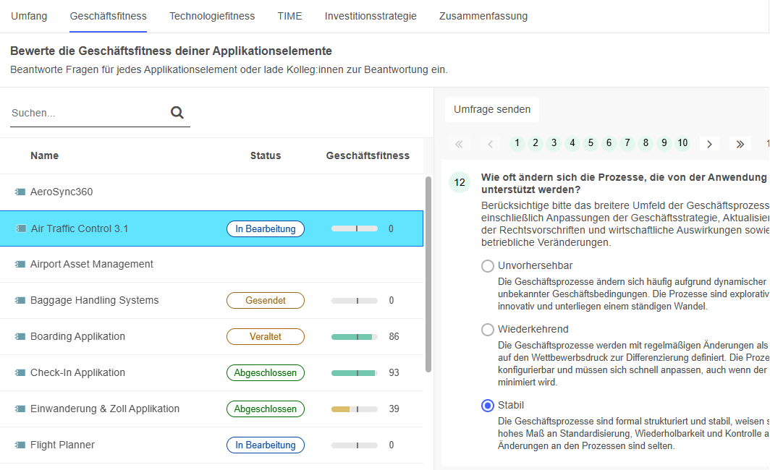Click the Baggage Handling Systems icon
This screenshot has height=470, width=770.
point(19,300)
